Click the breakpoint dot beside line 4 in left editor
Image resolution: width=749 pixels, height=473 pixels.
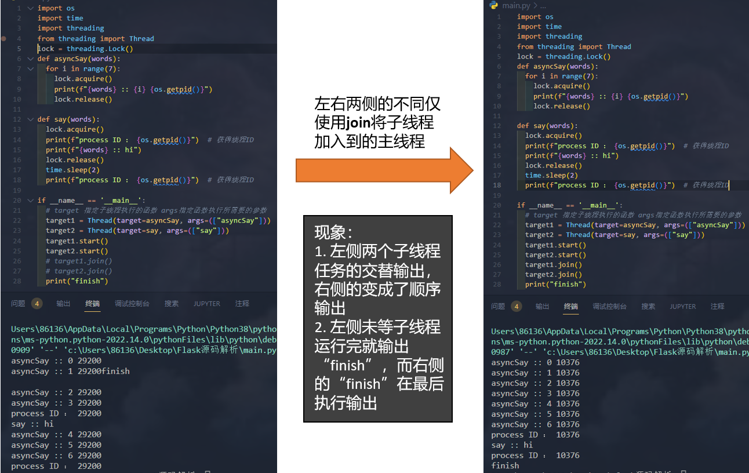pos(4,38)
